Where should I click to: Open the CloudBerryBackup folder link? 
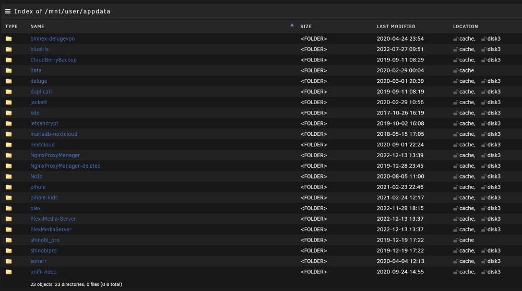click(53, 60)
